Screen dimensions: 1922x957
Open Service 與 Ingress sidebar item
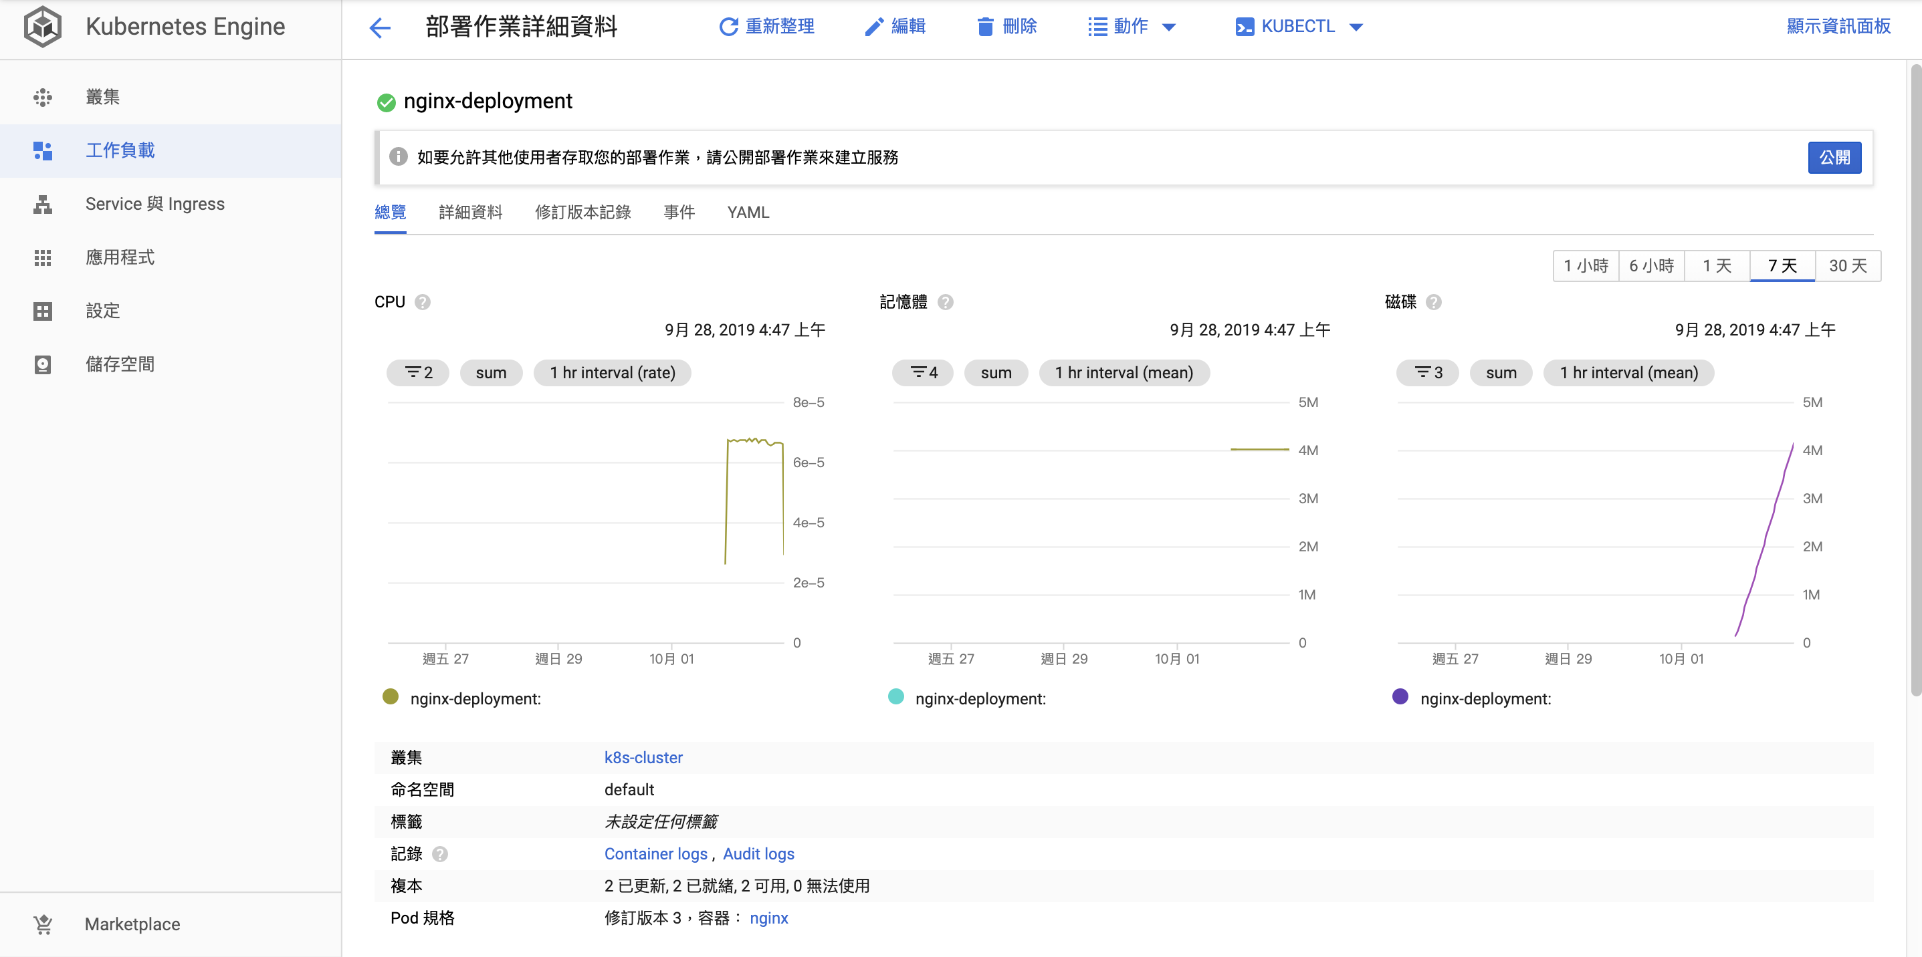point(154,203)
